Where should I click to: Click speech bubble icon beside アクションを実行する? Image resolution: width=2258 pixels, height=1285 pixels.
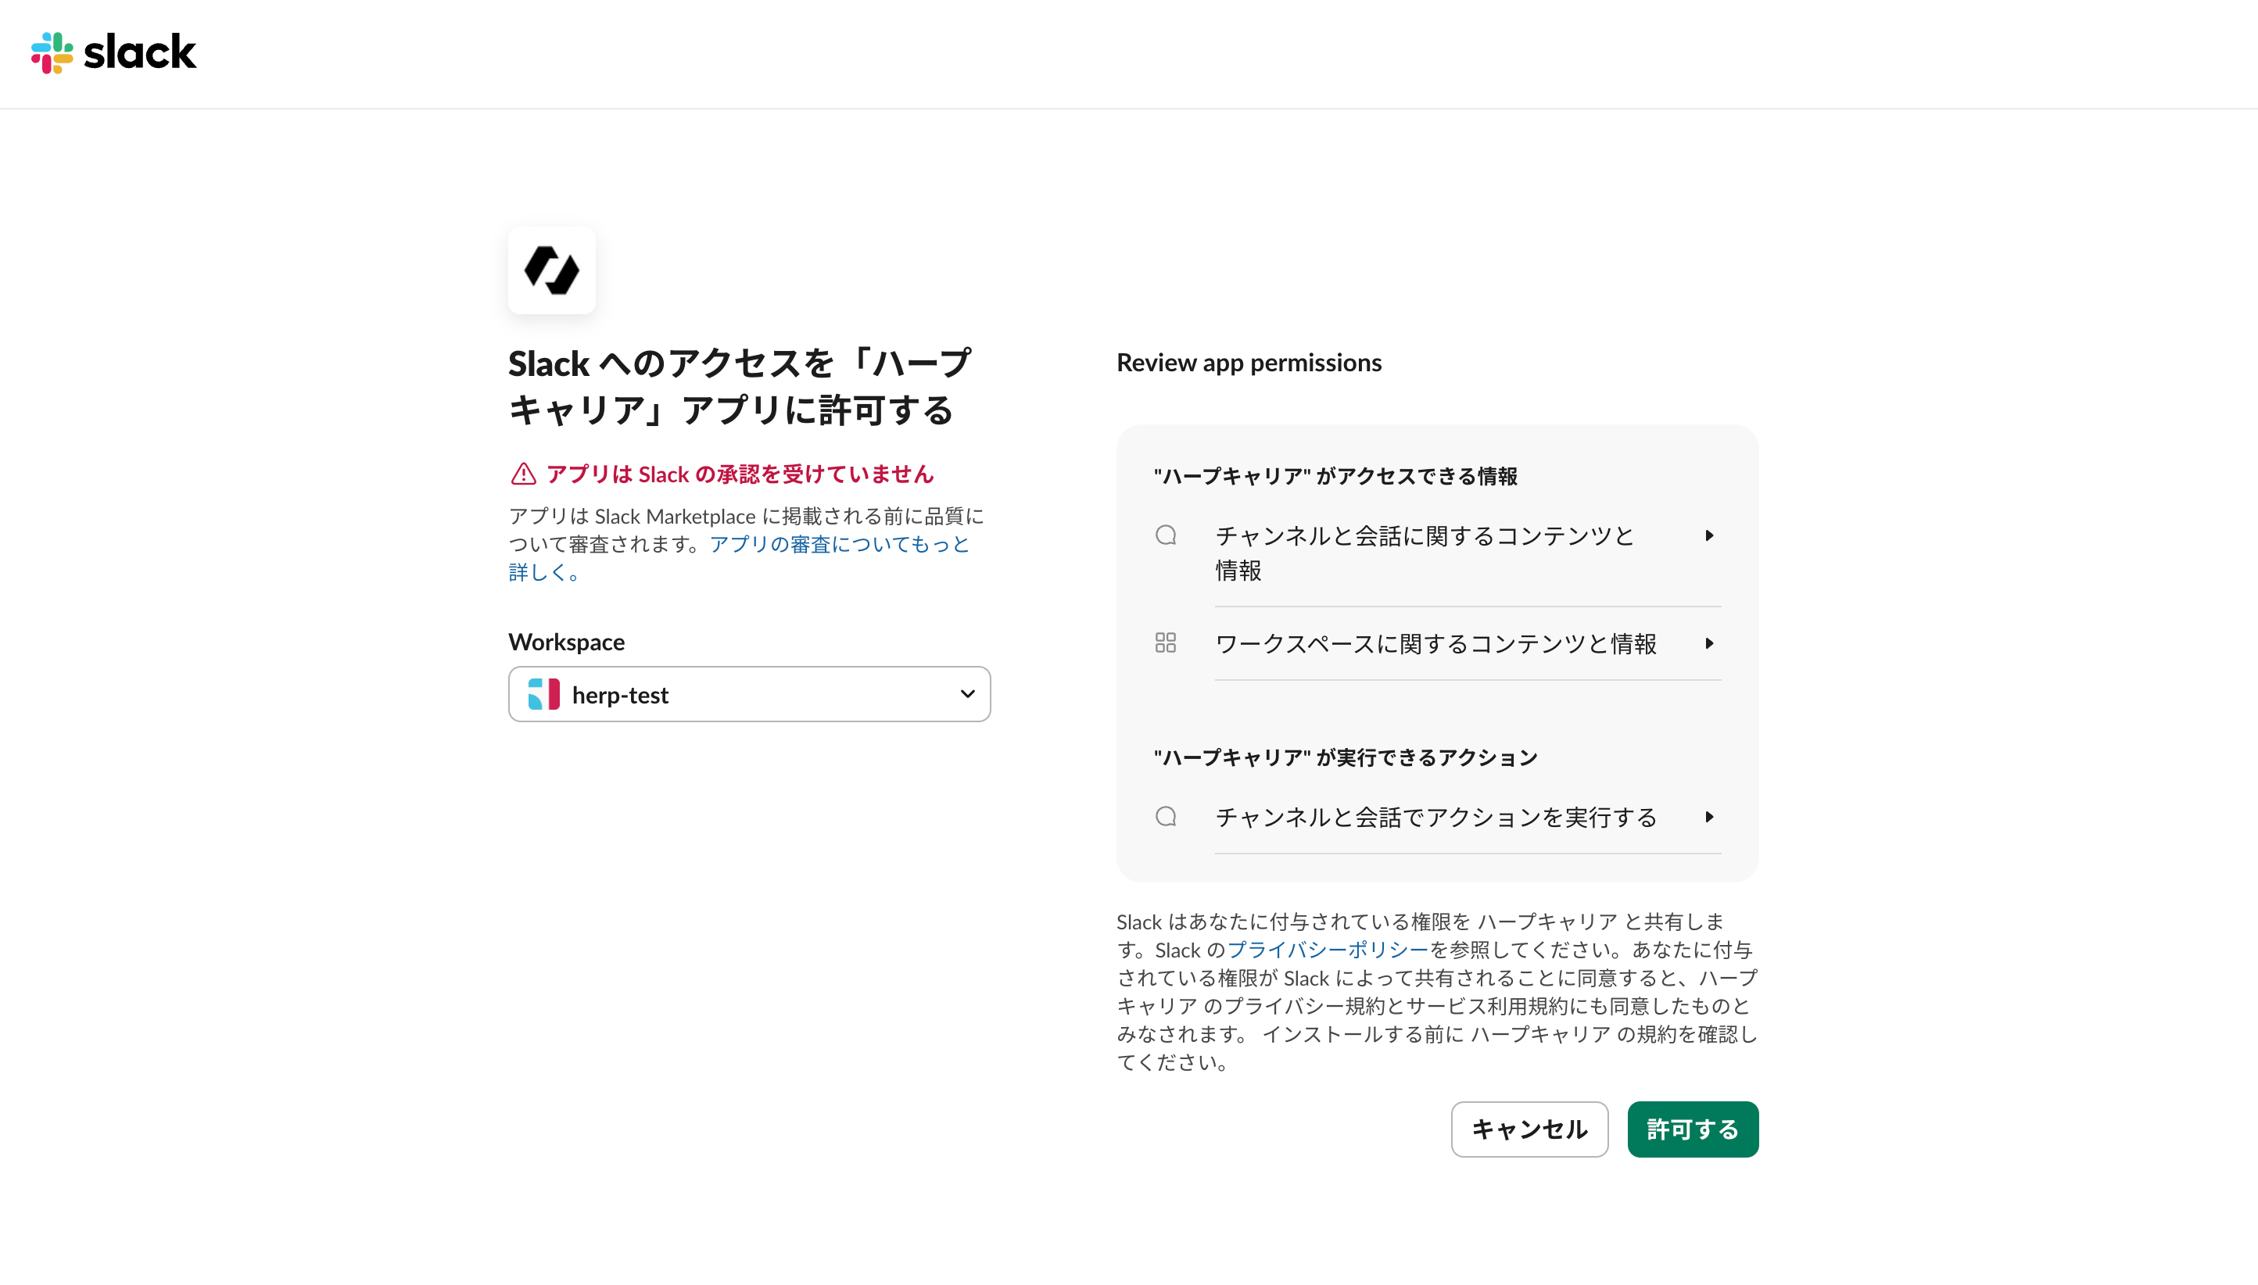[1166, 816]
